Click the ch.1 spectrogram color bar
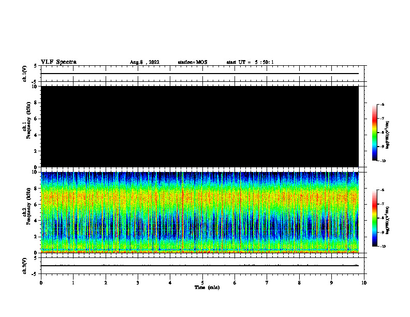Viewport: 410px width, 317px height. pyautogui.click(x=374, y=133)
